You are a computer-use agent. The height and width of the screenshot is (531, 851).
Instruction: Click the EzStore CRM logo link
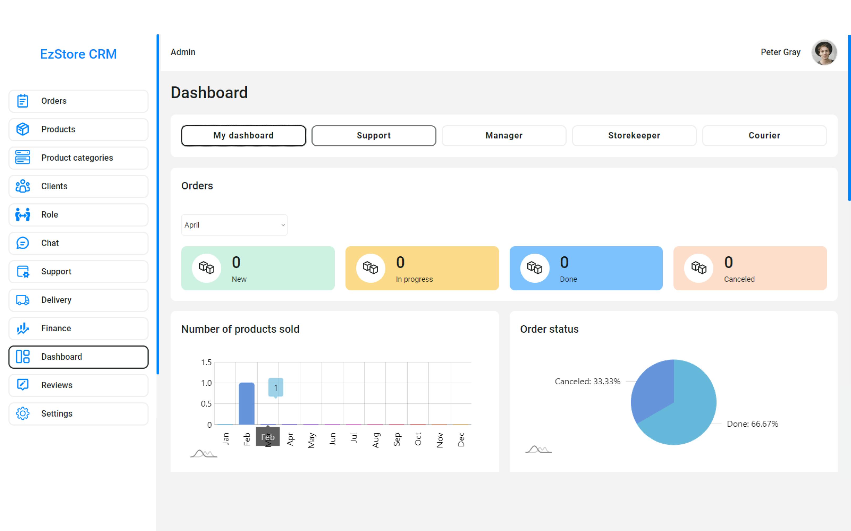coord(78,54)
